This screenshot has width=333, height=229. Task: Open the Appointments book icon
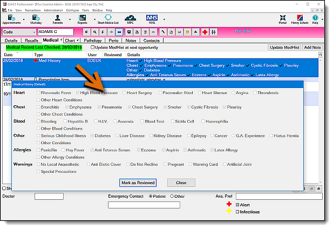pyautogui.click(x=11, y=19)
